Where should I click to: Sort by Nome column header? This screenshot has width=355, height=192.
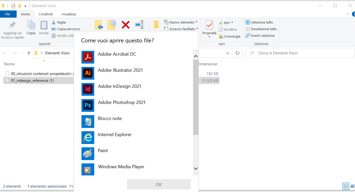9,64
